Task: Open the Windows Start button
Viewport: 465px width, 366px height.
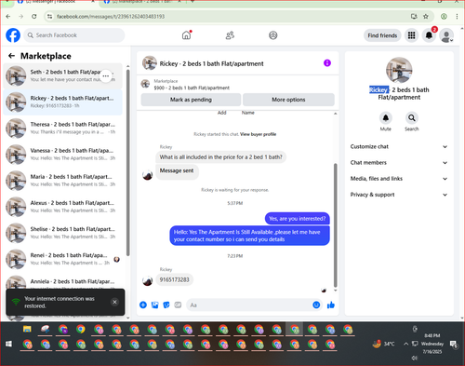Action: tap(8, 344)
